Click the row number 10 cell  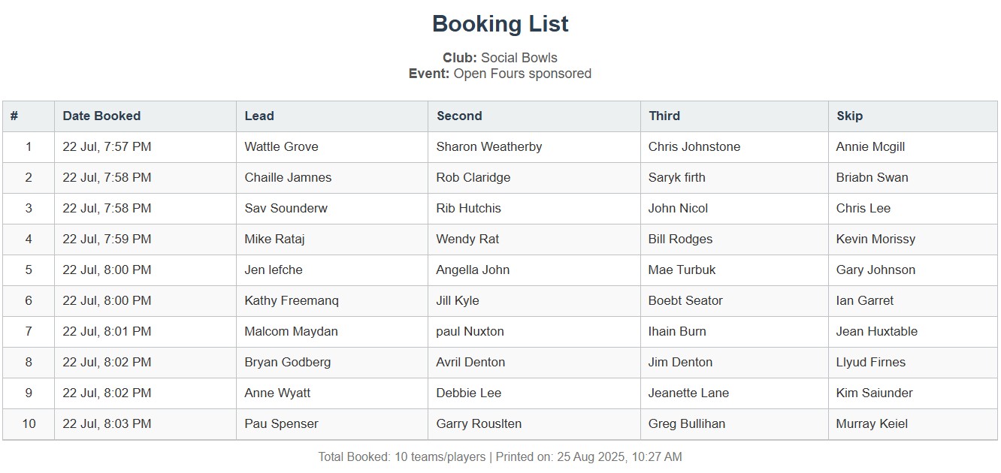coord(29,424)
